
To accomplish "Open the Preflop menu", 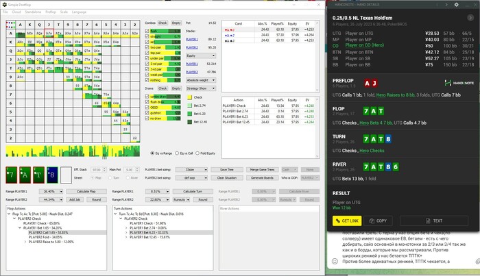I will [x=51, y=12].
